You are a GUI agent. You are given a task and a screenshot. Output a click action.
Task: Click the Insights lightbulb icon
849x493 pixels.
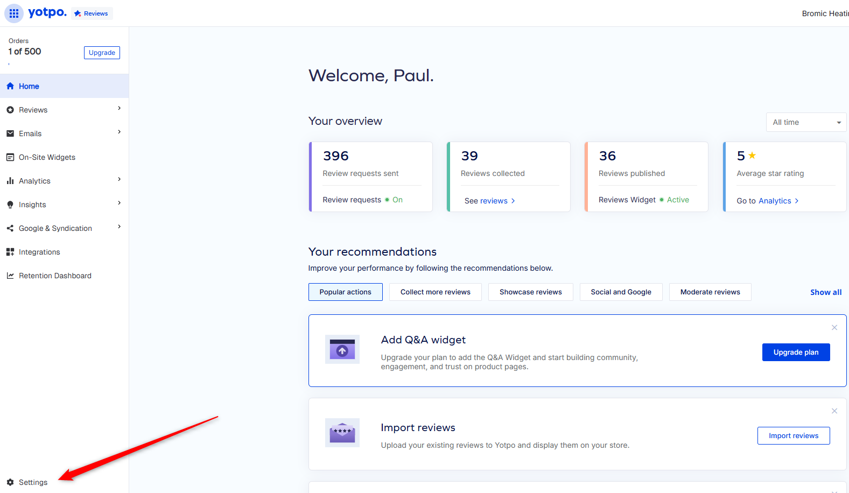click(x=10, y=205)
